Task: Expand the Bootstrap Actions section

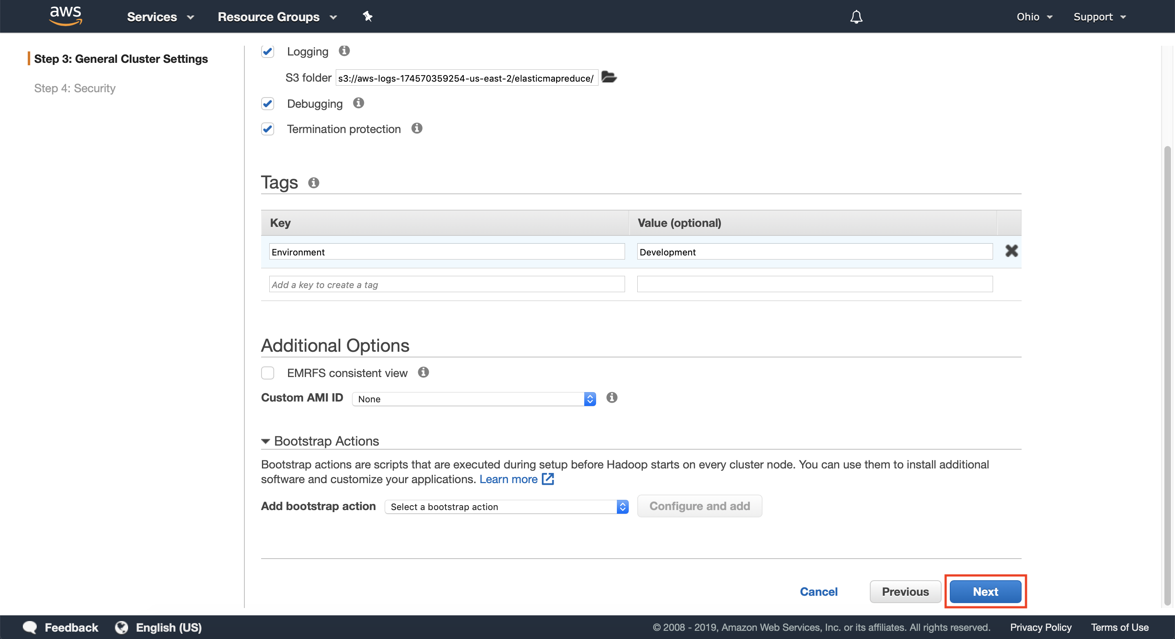Action: [x=265, y=440]
